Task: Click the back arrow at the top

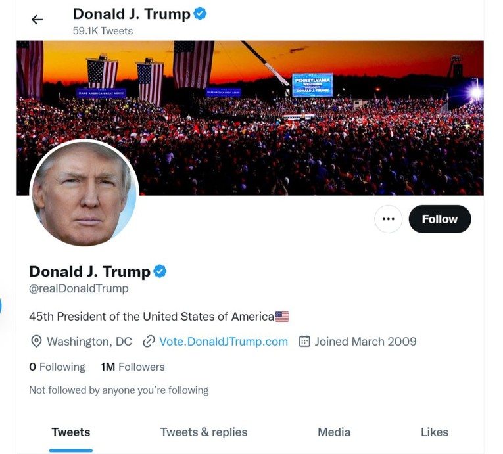Action: coord(37,20)
